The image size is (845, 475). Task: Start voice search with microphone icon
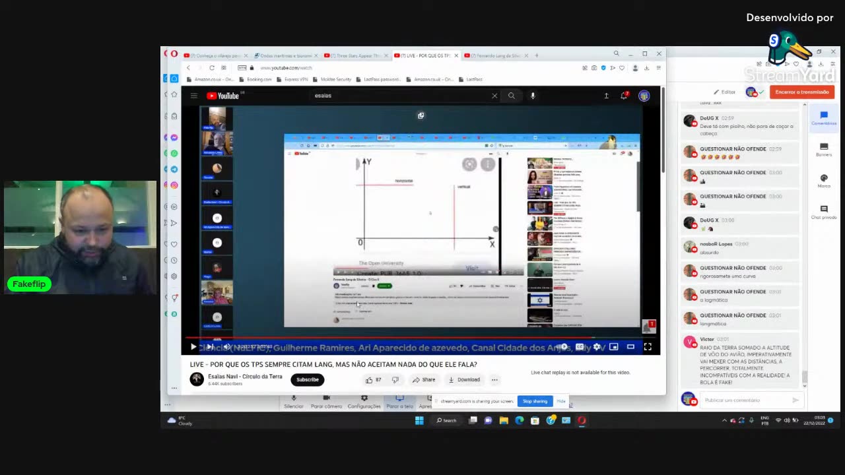coord(533,96)
